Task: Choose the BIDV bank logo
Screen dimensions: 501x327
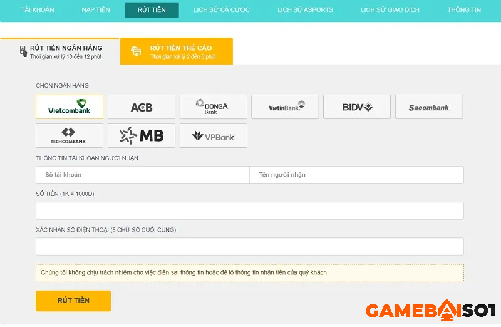Action: pos(357,107)
